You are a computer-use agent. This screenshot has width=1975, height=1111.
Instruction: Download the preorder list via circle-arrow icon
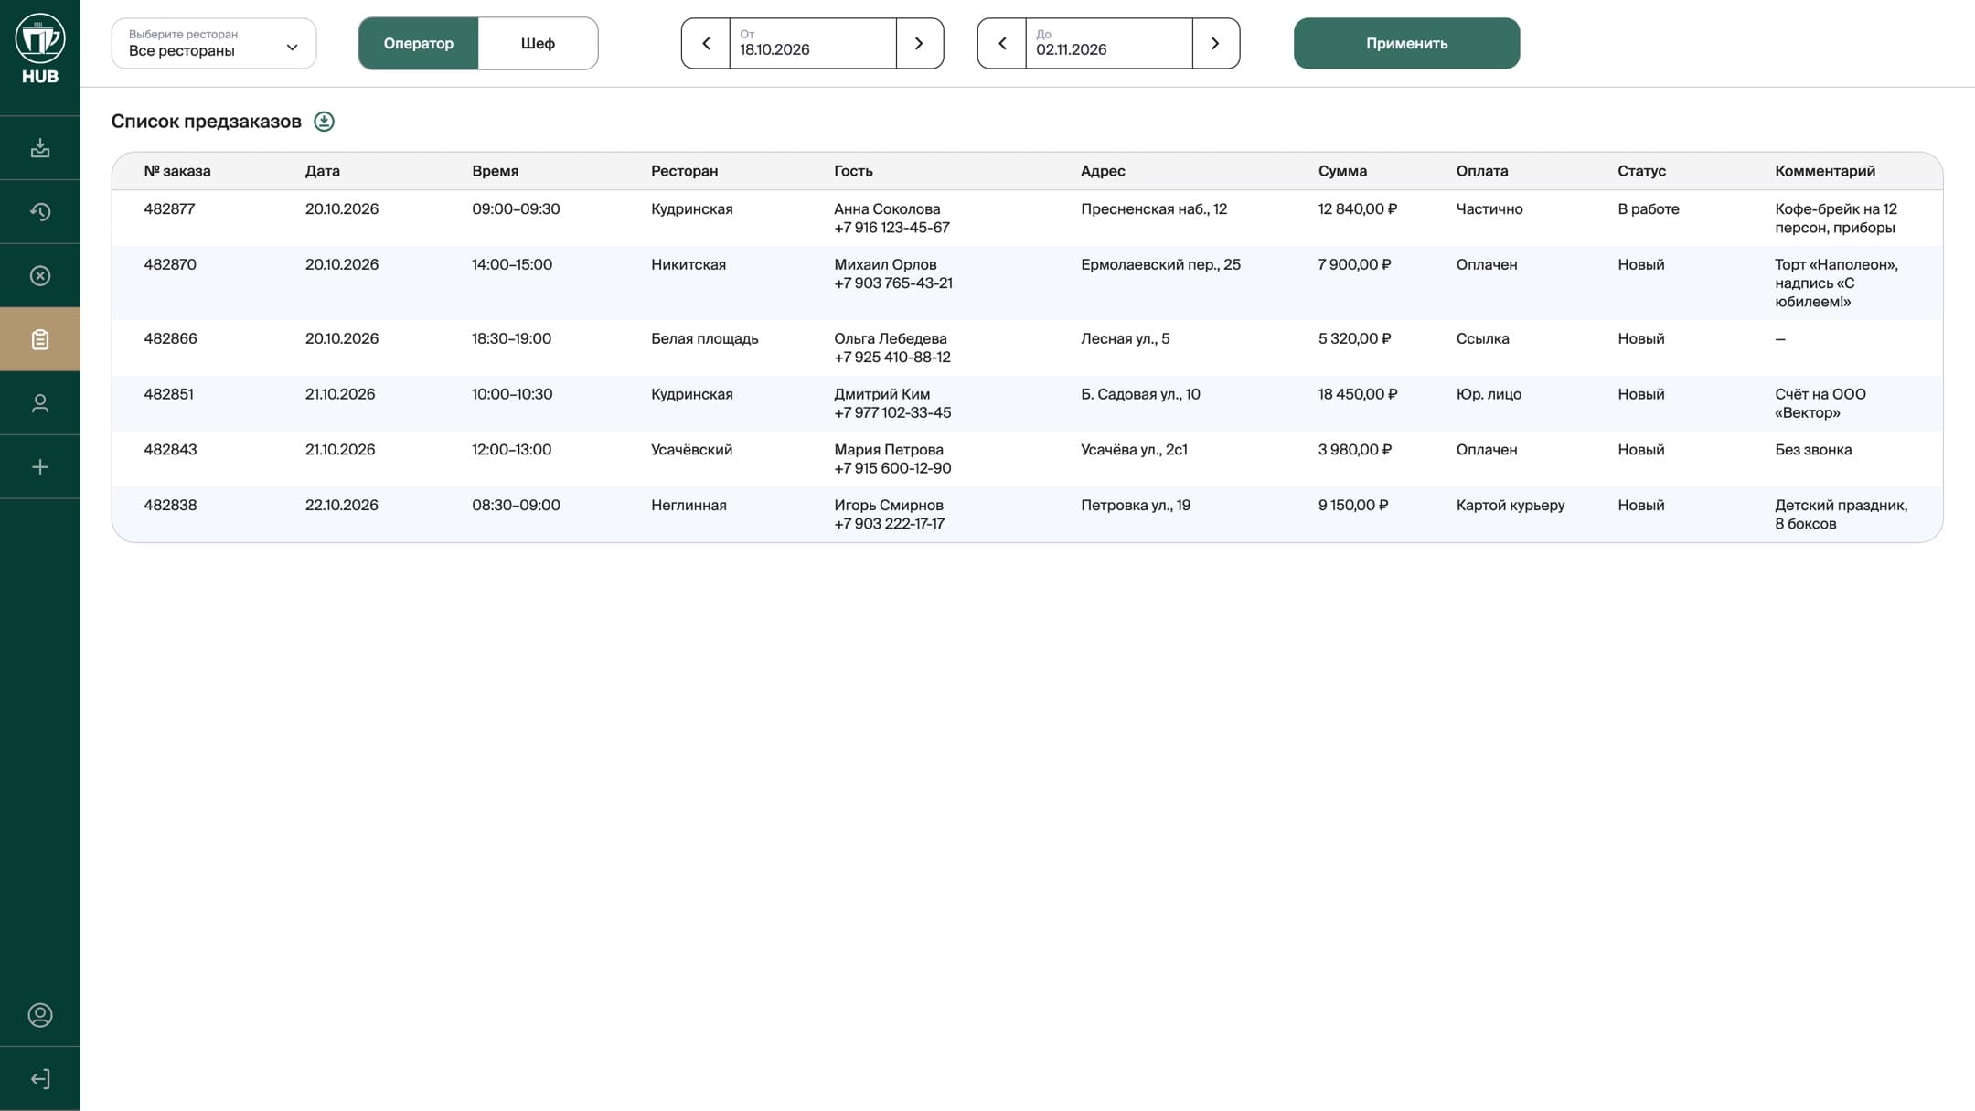(324, 122)
